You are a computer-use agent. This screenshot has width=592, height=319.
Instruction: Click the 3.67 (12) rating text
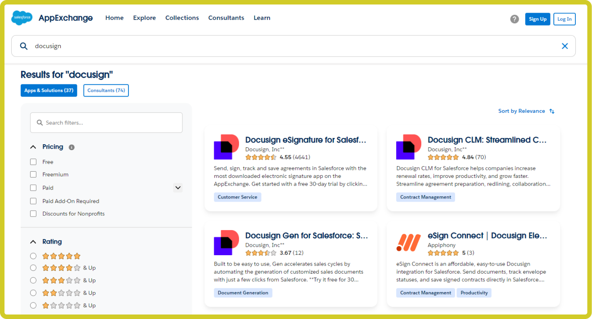click(x=292, y=253)
